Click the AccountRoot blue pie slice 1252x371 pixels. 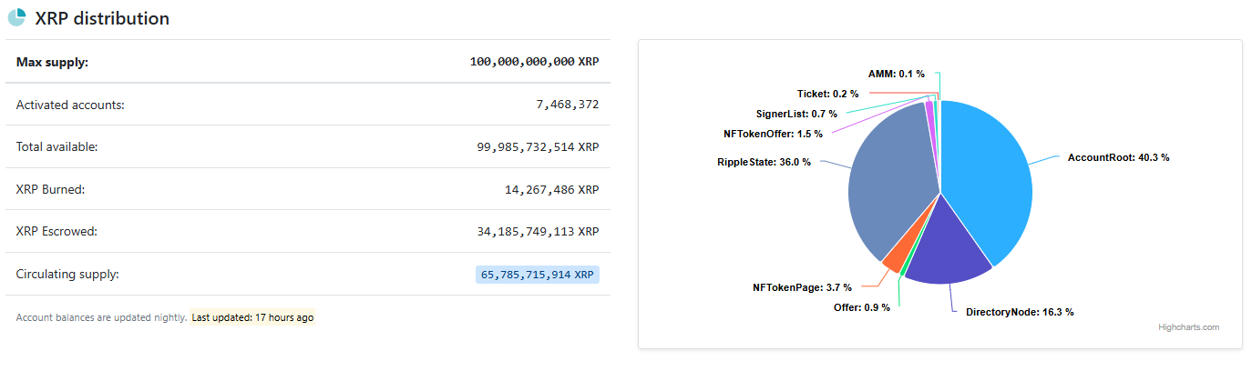point(989,182)
